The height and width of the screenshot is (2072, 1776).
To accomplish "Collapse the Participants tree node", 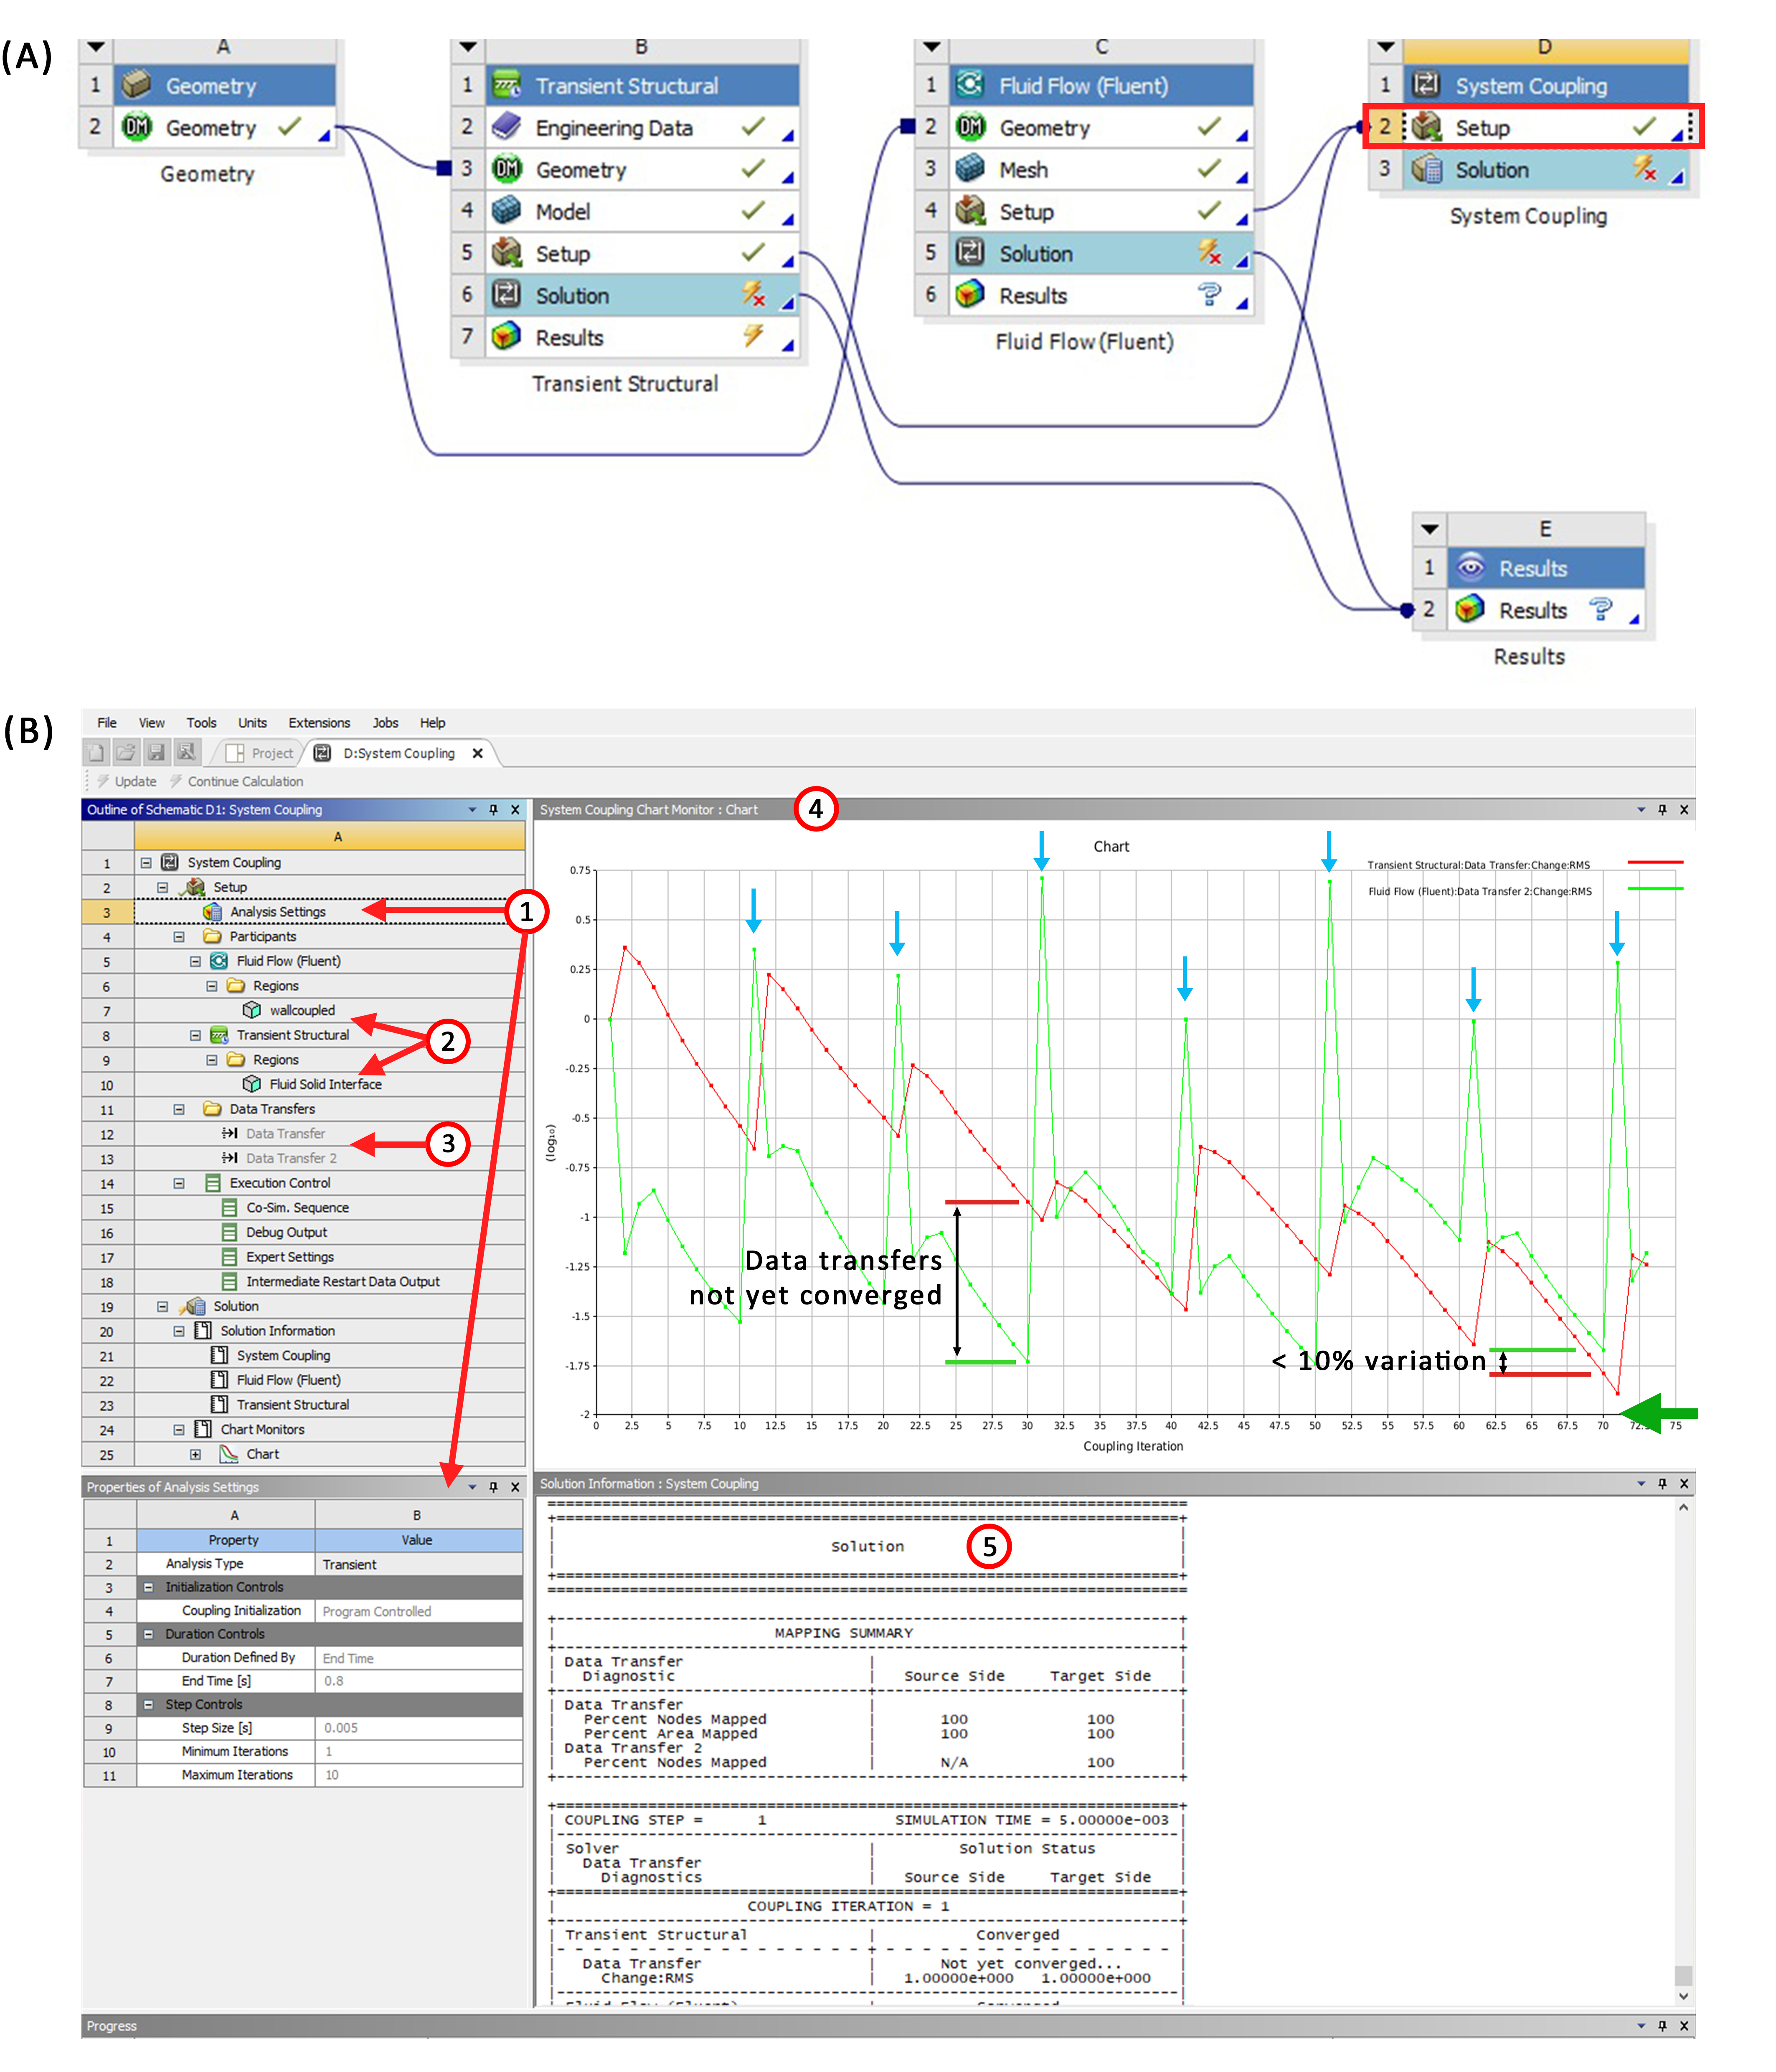I will click(179, 936).
